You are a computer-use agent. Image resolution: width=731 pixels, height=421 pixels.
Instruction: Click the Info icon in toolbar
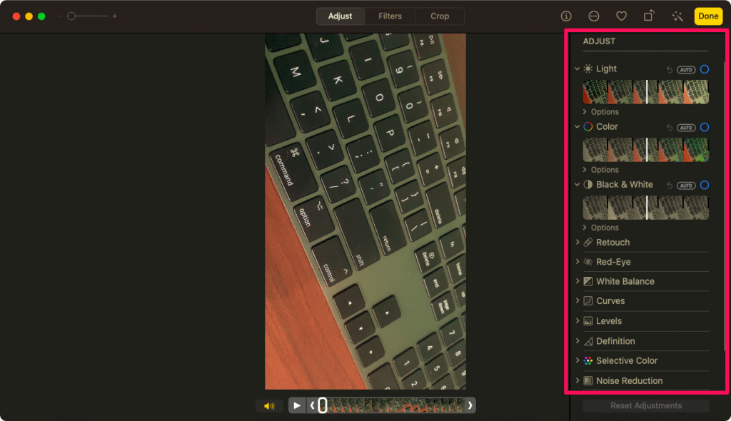pos(566,16)
